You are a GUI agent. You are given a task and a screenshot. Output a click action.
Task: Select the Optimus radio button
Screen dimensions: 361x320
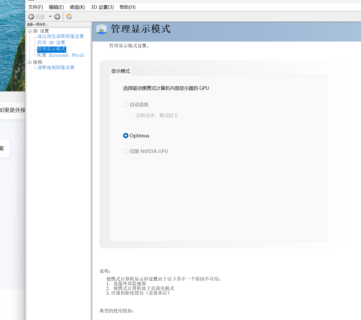126,136
